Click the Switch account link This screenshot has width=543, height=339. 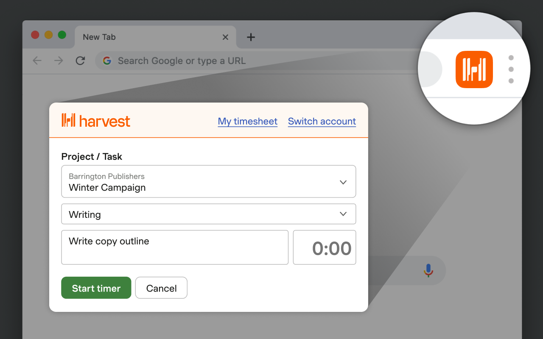[x=322, y=122]
